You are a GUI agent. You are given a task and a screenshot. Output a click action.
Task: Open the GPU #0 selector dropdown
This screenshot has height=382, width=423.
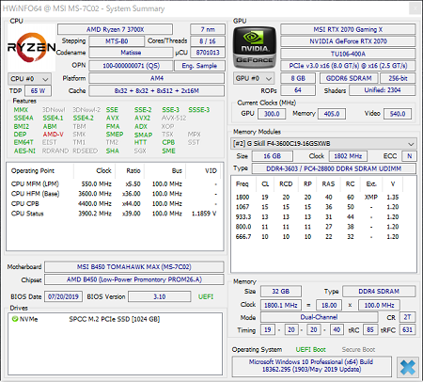[254, 78]
